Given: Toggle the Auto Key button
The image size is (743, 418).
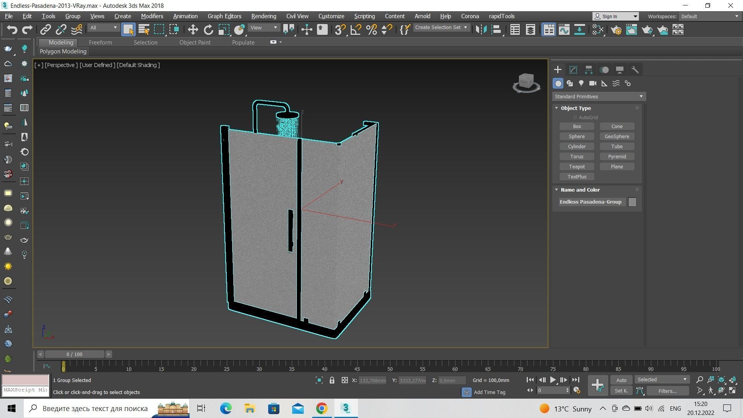Looking at the screenshot, I should [x=621, y=380].
